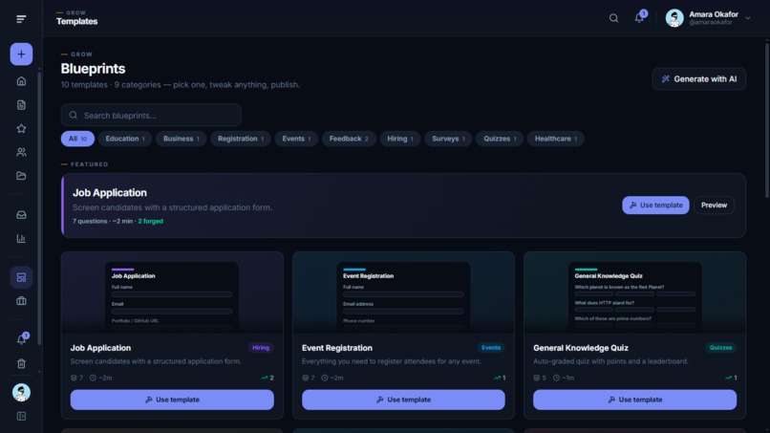Open the sidebar notification bell icon

[21, 339]
